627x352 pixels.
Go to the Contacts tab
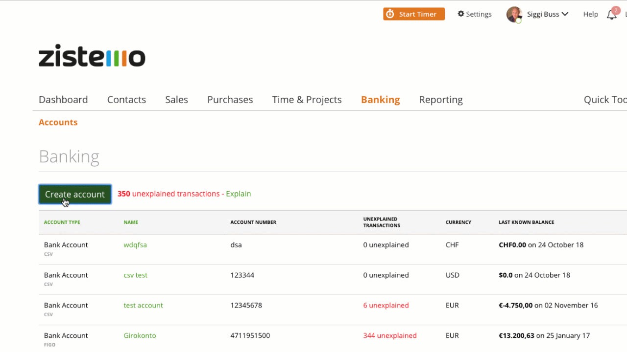coord(126,99)
